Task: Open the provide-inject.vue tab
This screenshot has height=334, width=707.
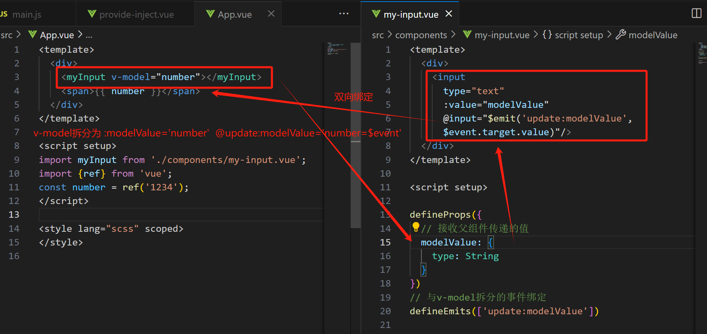Action: (x=136, y=14)
